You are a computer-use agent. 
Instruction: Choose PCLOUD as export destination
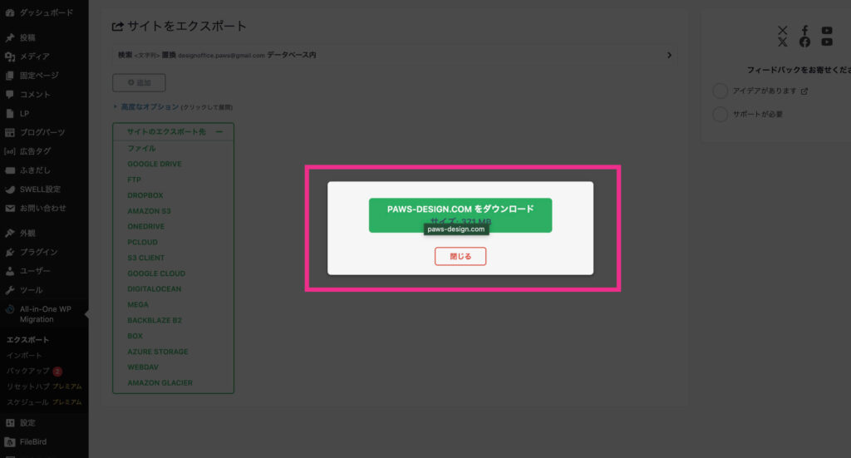143,242
